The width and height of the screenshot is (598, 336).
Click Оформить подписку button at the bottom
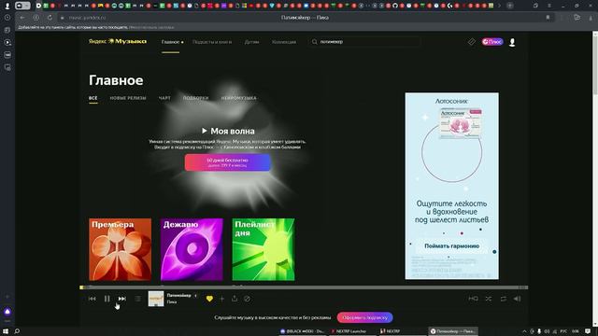click(x=365, y=317)
